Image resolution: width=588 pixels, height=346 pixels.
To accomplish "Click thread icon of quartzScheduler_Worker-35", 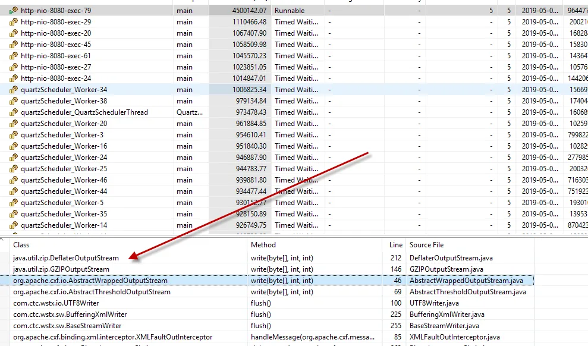I will pos(14,213).
